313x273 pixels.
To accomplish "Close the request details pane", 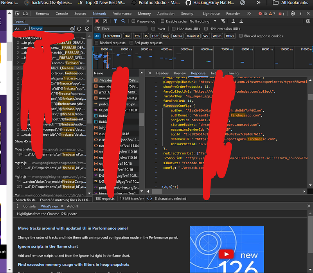I will coord(150,73).
